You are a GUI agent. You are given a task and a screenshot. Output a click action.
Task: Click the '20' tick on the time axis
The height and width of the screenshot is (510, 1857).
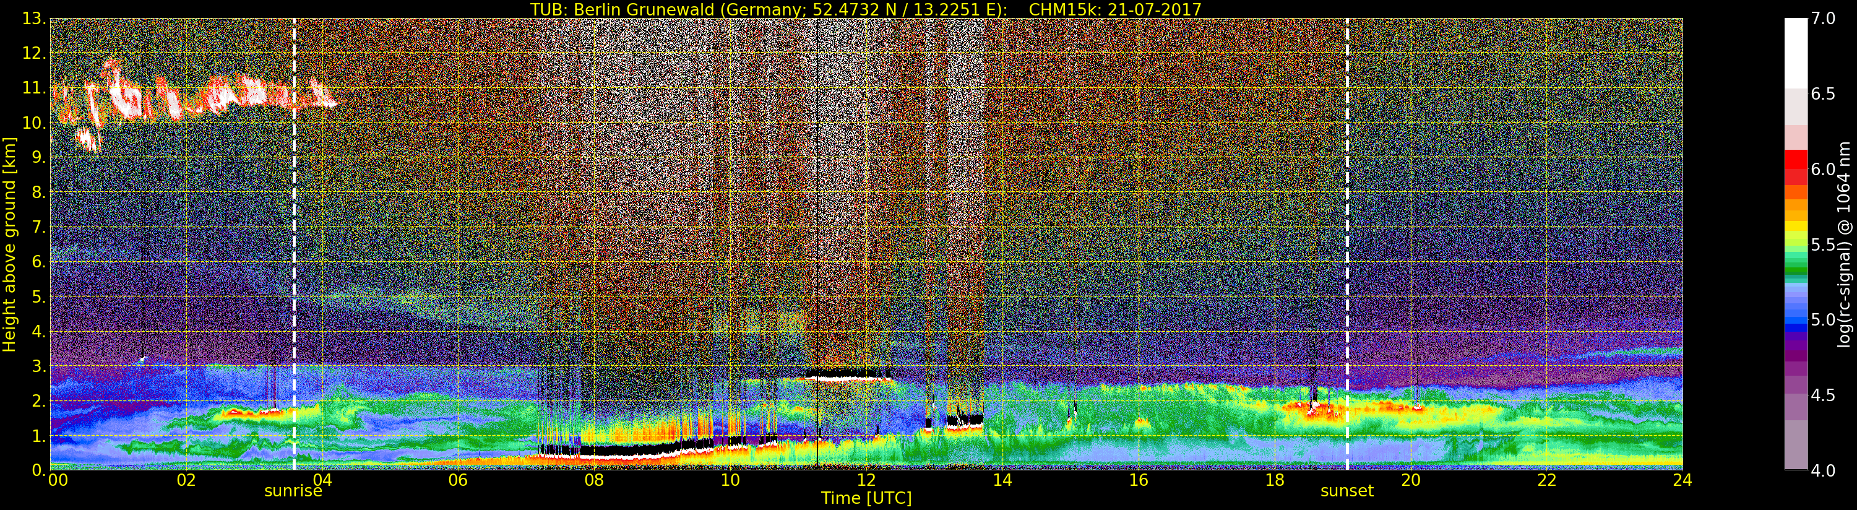(x=1410, y=480)
